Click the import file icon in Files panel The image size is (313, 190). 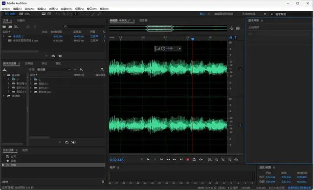click(10, 26)
